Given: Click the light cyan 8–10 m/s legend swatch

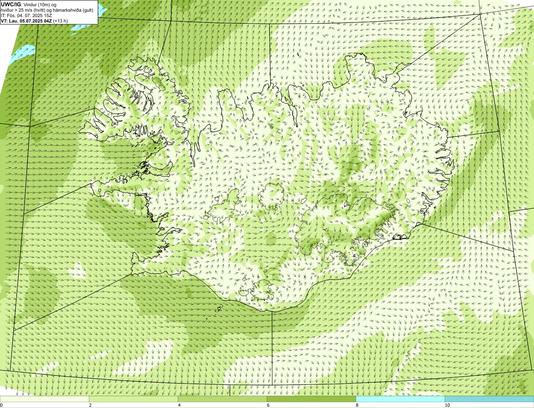Looking at the screenshot, I should pyautogui.click(x=400, y=399).
